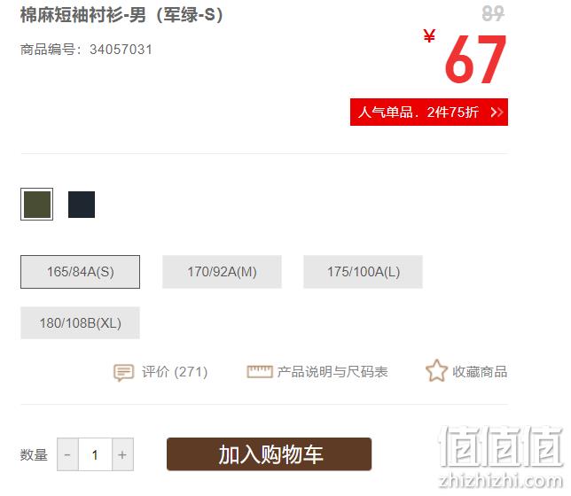
Task: Click the product title 棉麻短袖衬衫-男
Action: (83, 15)
